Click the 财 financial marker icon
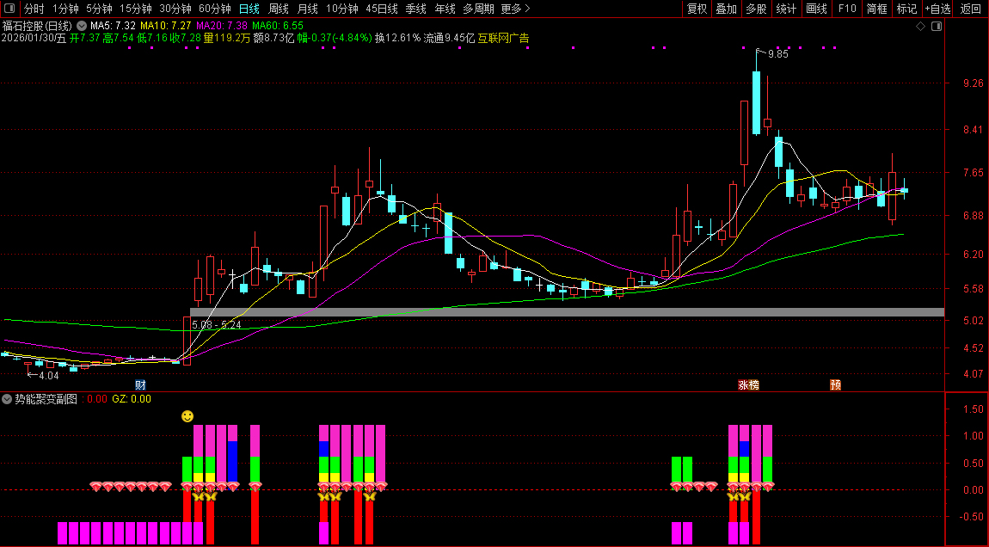The height and width of the screenshot is (547, 989). tap(140, 384)
